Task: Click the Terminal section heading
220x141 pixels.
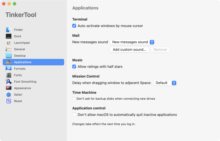Action: click(x=80, y=19)
